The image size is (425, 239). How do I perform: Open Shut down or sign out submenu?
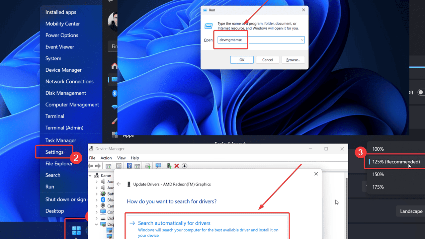[x=66, y=199]
